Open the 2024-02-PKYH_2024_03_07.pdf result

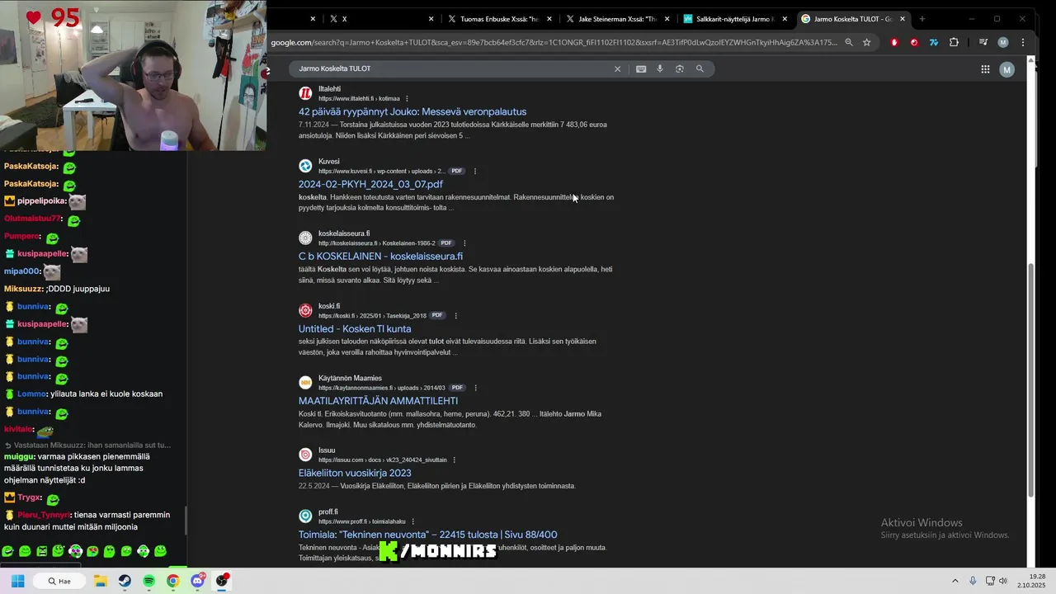(370, 184)
